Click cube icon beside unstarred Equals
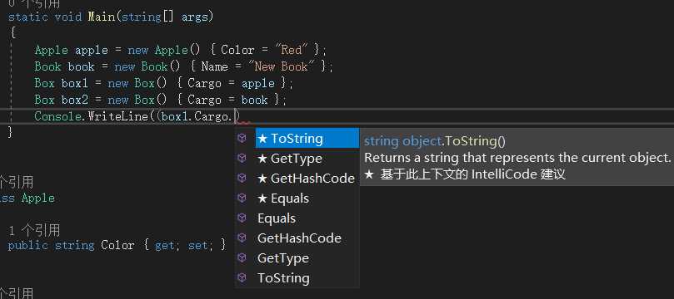The width and height of the screenshot is (674, 299). point(242,218)
